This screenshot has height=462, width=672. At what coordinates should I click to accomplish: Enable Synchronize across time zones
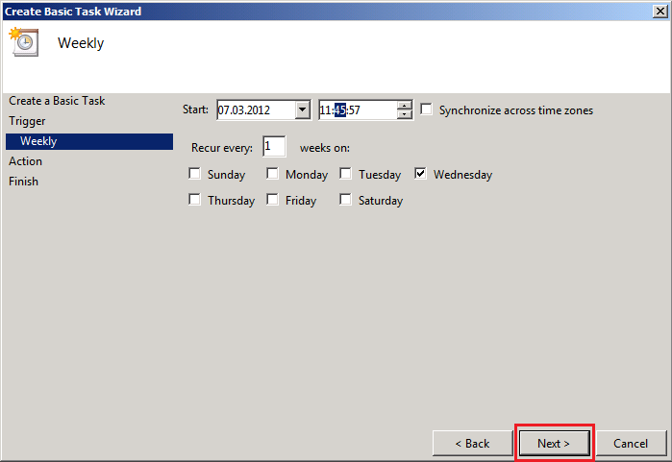point(427,109)
